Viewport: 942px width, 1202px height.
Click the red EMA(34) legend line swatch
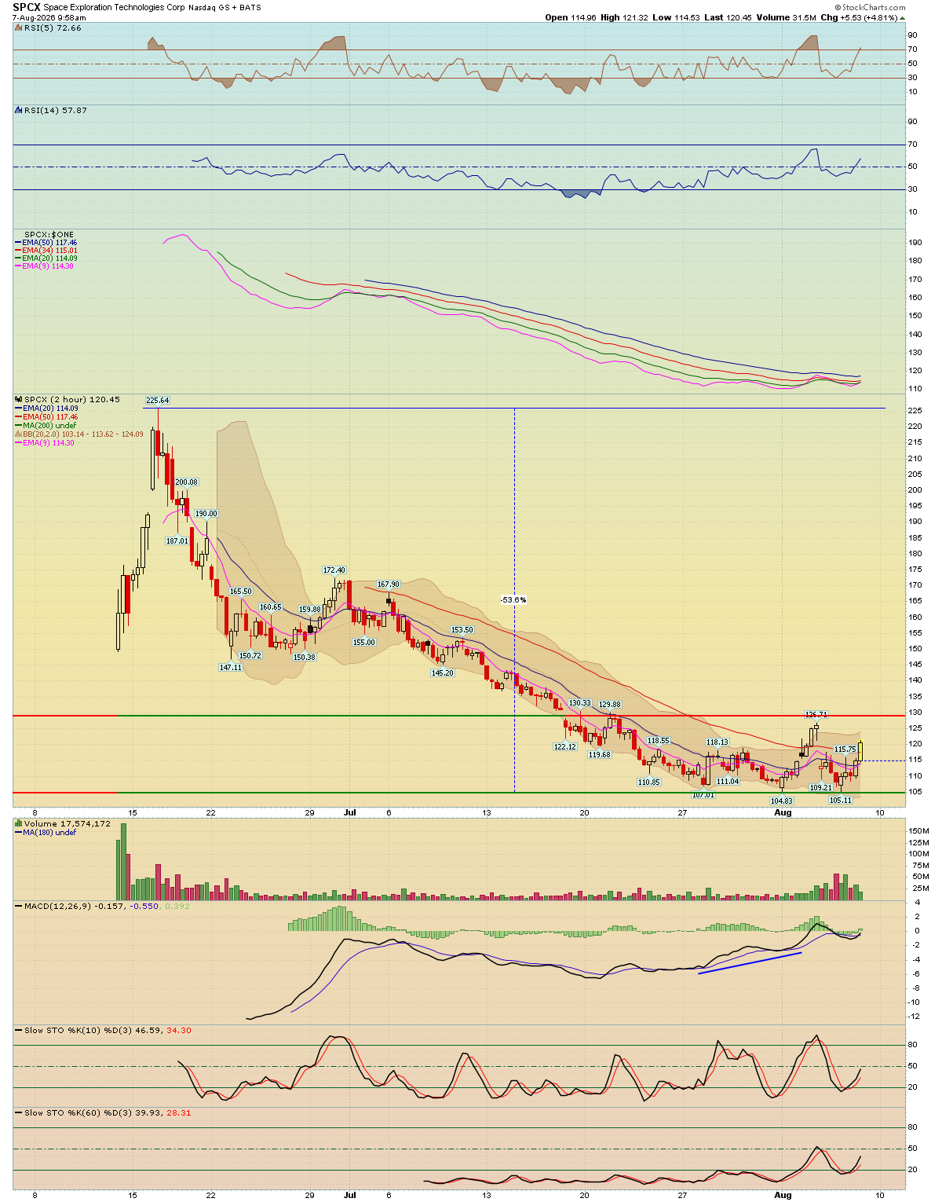pos(18,251)
